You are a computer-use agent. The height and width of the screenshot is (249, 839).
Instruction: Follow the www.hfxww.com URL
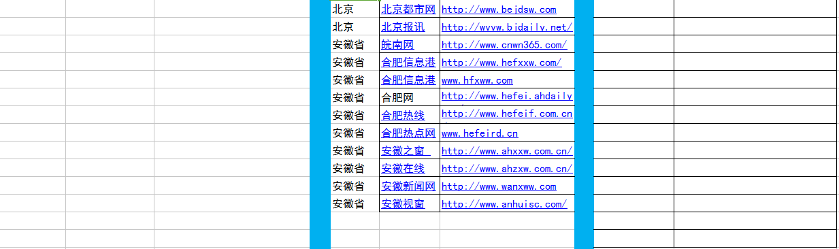477,80
